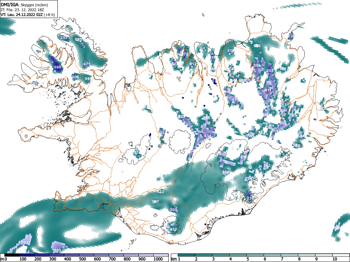Click the visibility value '434'
The height and width of the screenshot is (262, 350).
(208, 136)
